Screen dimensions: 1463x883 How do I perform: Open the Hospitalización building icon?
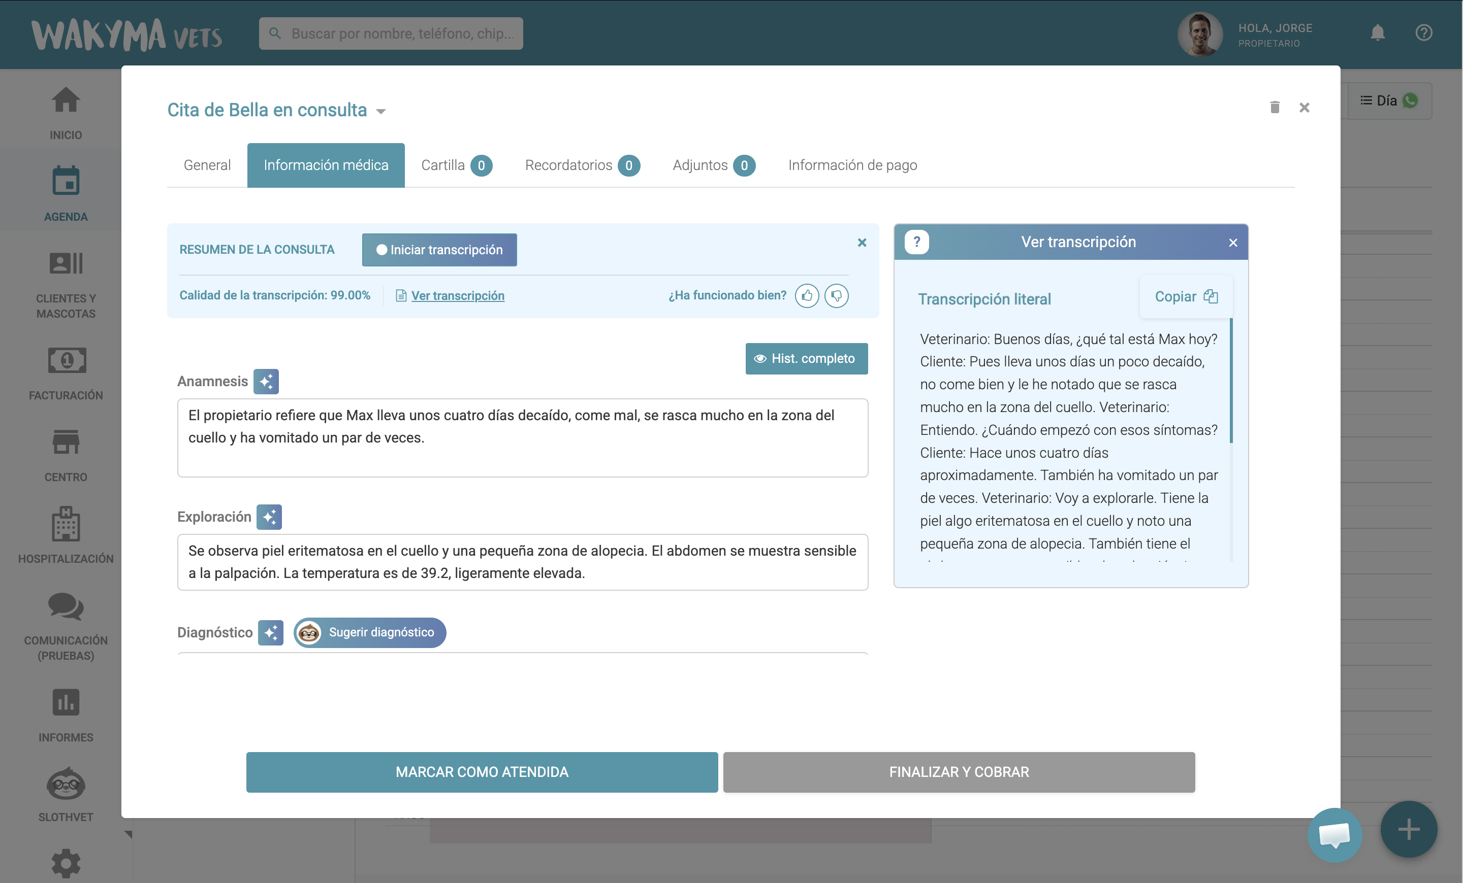coord(66,523)
